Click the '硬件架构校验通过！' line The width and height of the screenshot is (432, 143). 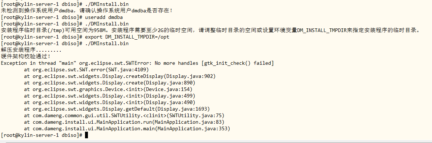pos(26,57)
